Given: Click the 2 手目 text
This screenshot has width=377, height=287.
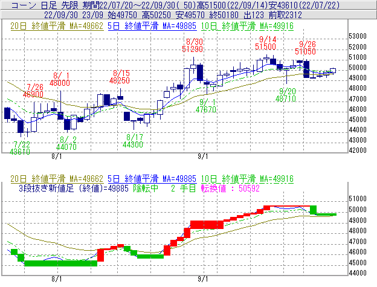Looking at the screenshot, I should pos(184,188).
